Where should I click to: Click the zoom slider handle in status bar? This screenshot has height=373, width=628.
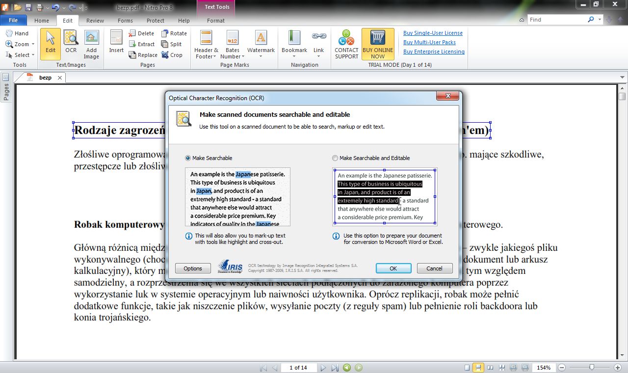[592, 368]
